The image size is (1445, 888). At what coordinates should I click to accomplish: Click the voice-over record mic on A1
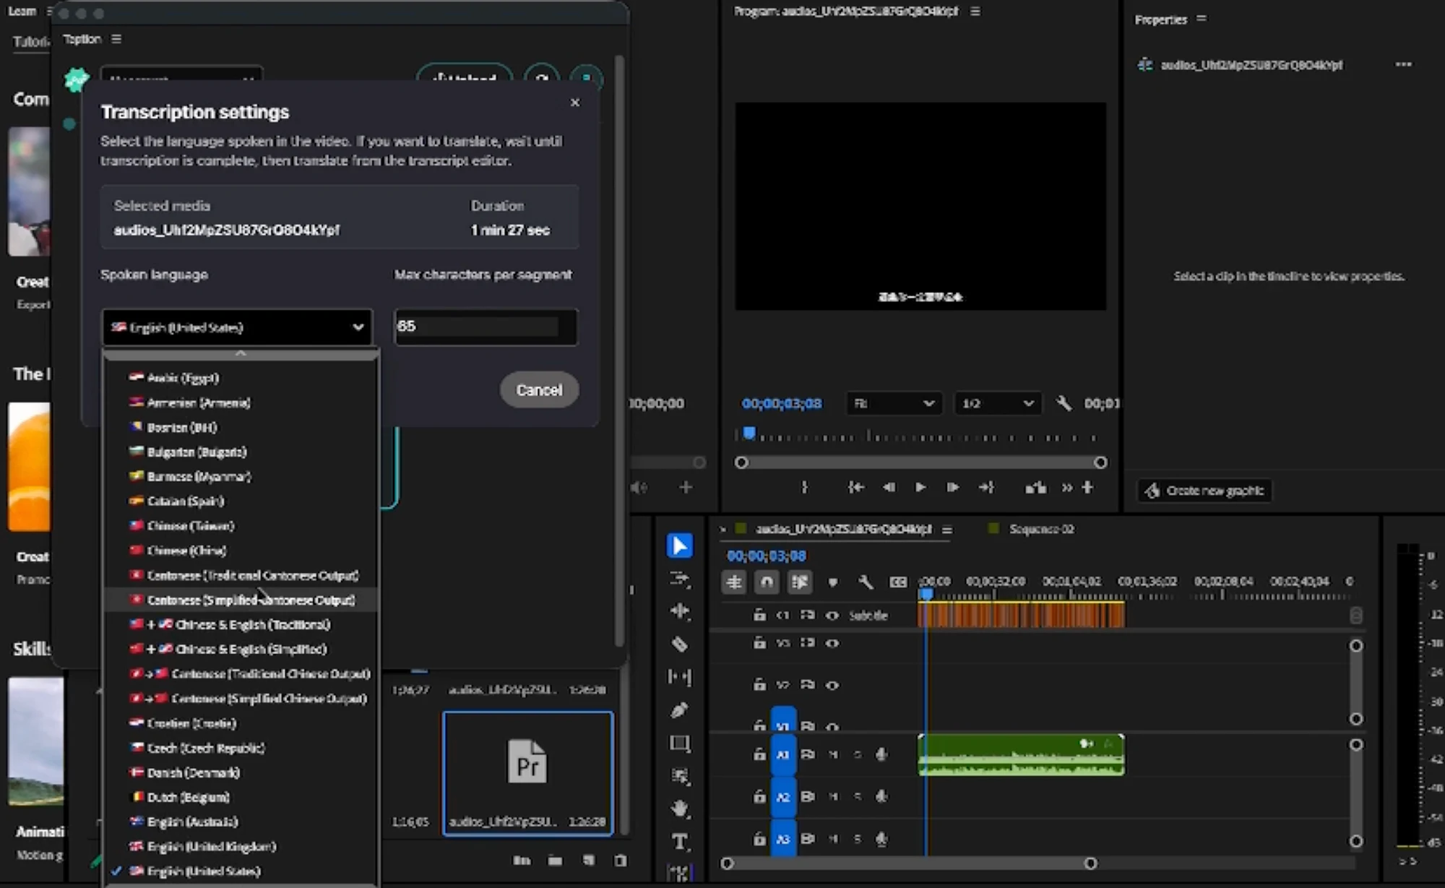click(881, 754)
